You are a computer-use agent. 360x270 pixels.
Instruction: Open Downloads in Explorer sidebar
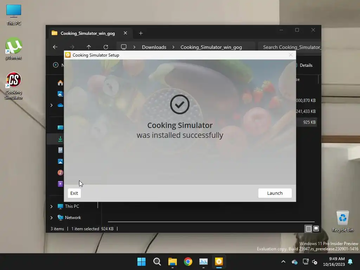click(60, 139)
